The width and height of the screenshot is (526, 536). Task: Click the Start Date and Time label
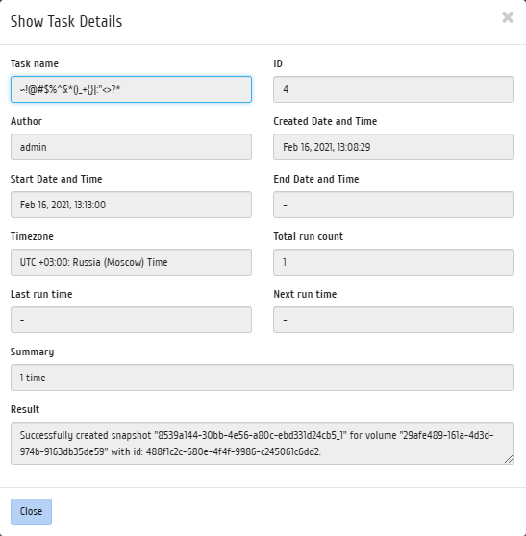tap(57, 179)
